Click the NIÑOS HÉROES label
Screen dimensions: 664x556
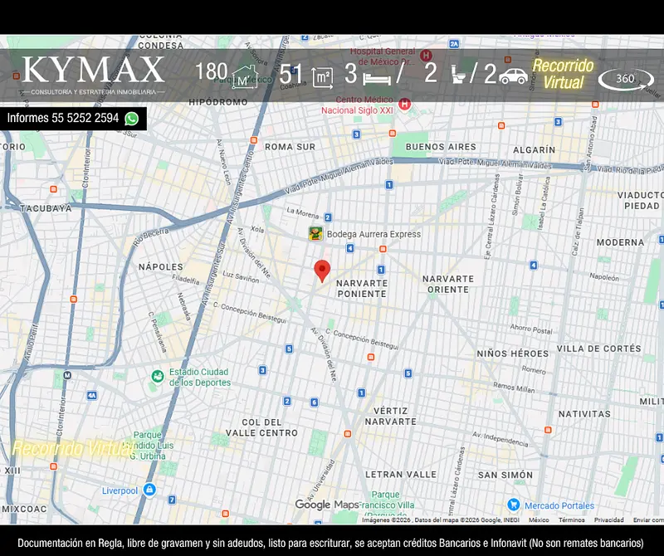tap(512, 354)
